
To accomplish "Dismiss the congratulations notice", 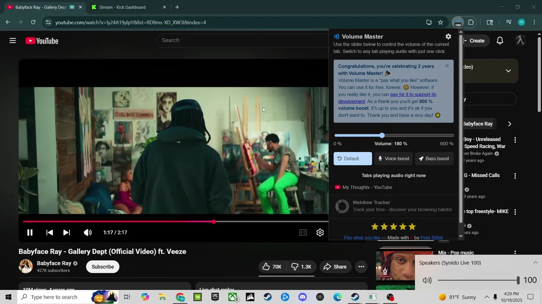I will [x=447, y=66].
